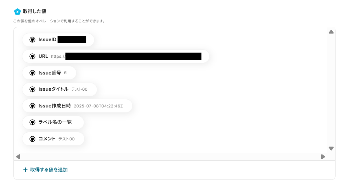Click the plus icon for adding values
The width and height of the screenshot is (351, 186).
25,170
